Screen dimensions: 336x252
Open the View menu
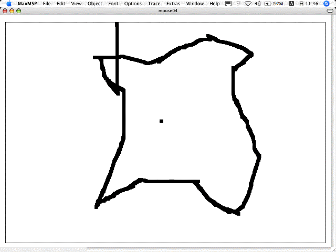[x=76, y=4]
